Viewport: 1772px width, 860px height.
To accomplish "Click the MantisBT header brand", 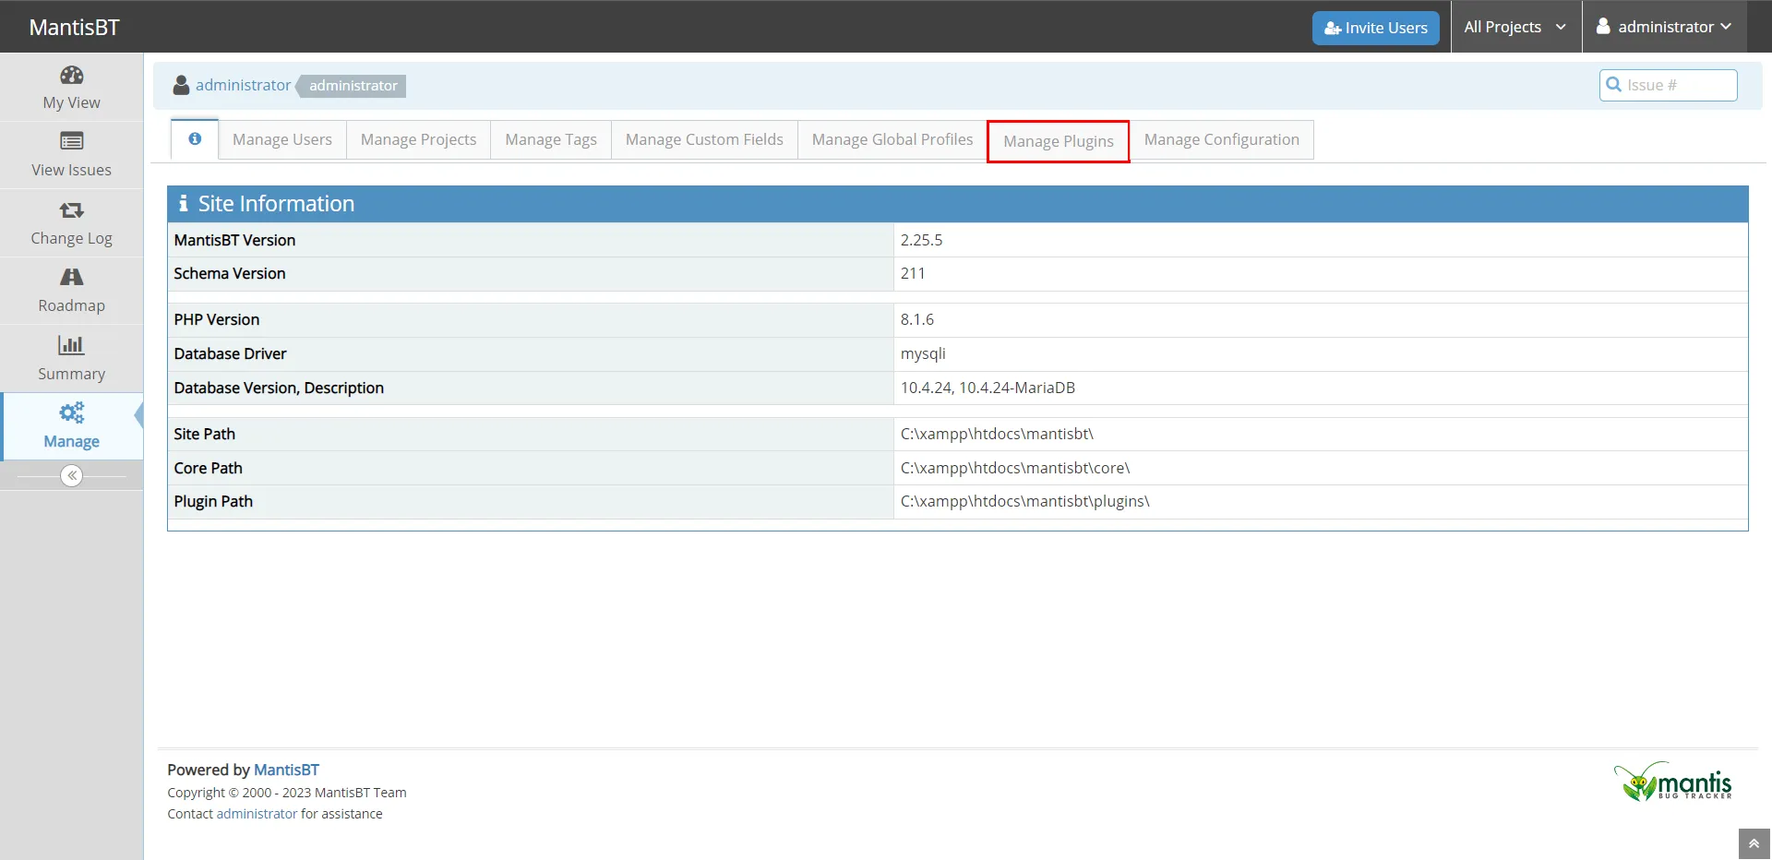I will (74, 27).
